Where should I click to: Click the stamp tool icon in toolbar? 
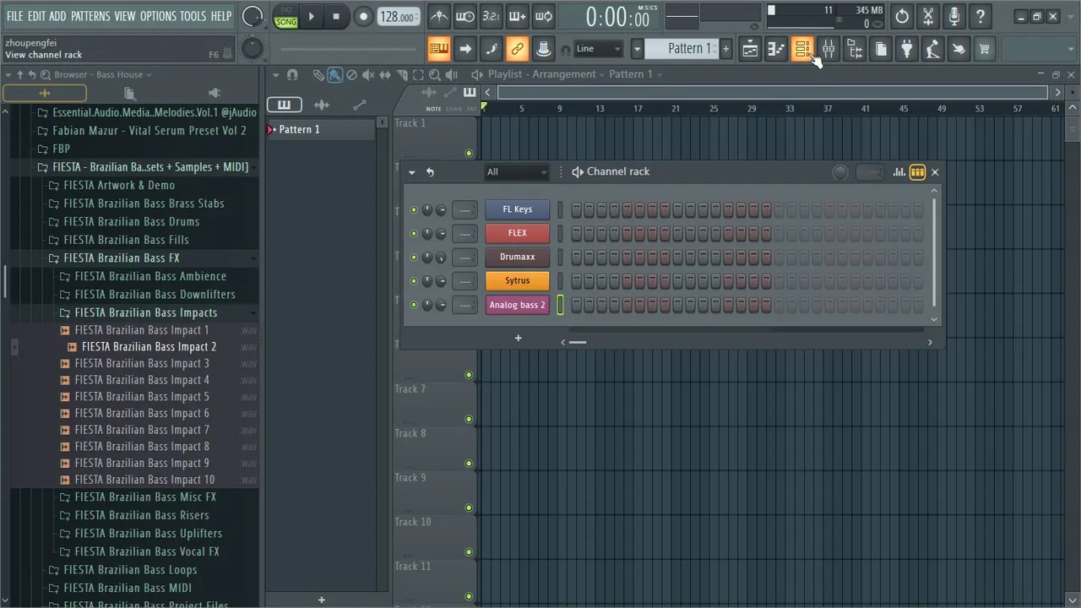click(544, 49)
